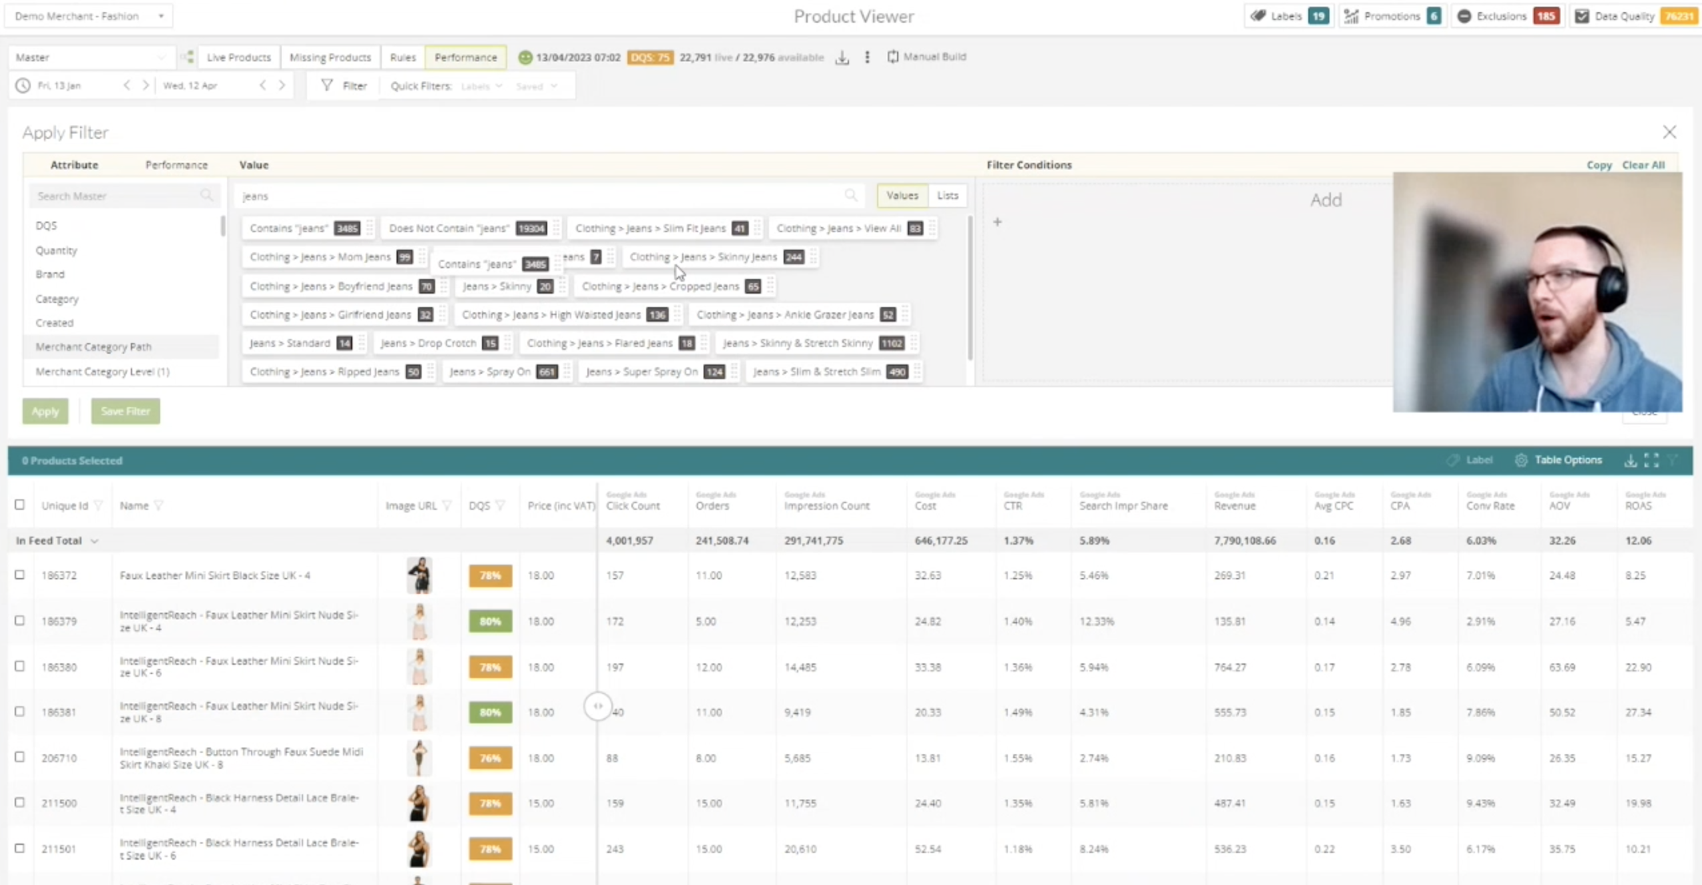Click the feed share icon next to Master
The width and height of the screenshot is (1702, 885).
tap(188, 57)
